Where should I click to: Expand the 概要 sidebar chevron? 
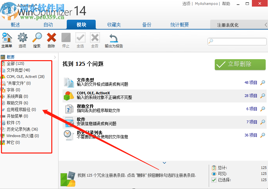(x=55, y=57)
